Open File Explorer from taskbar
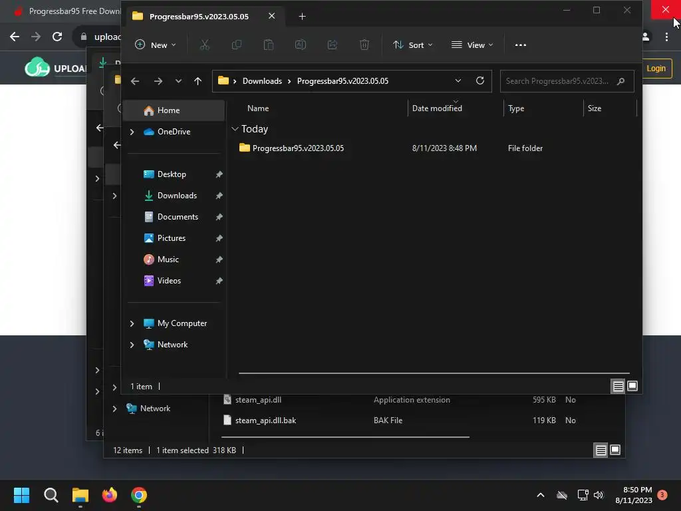This screenshot has width=681, height=511. point(80,495)
